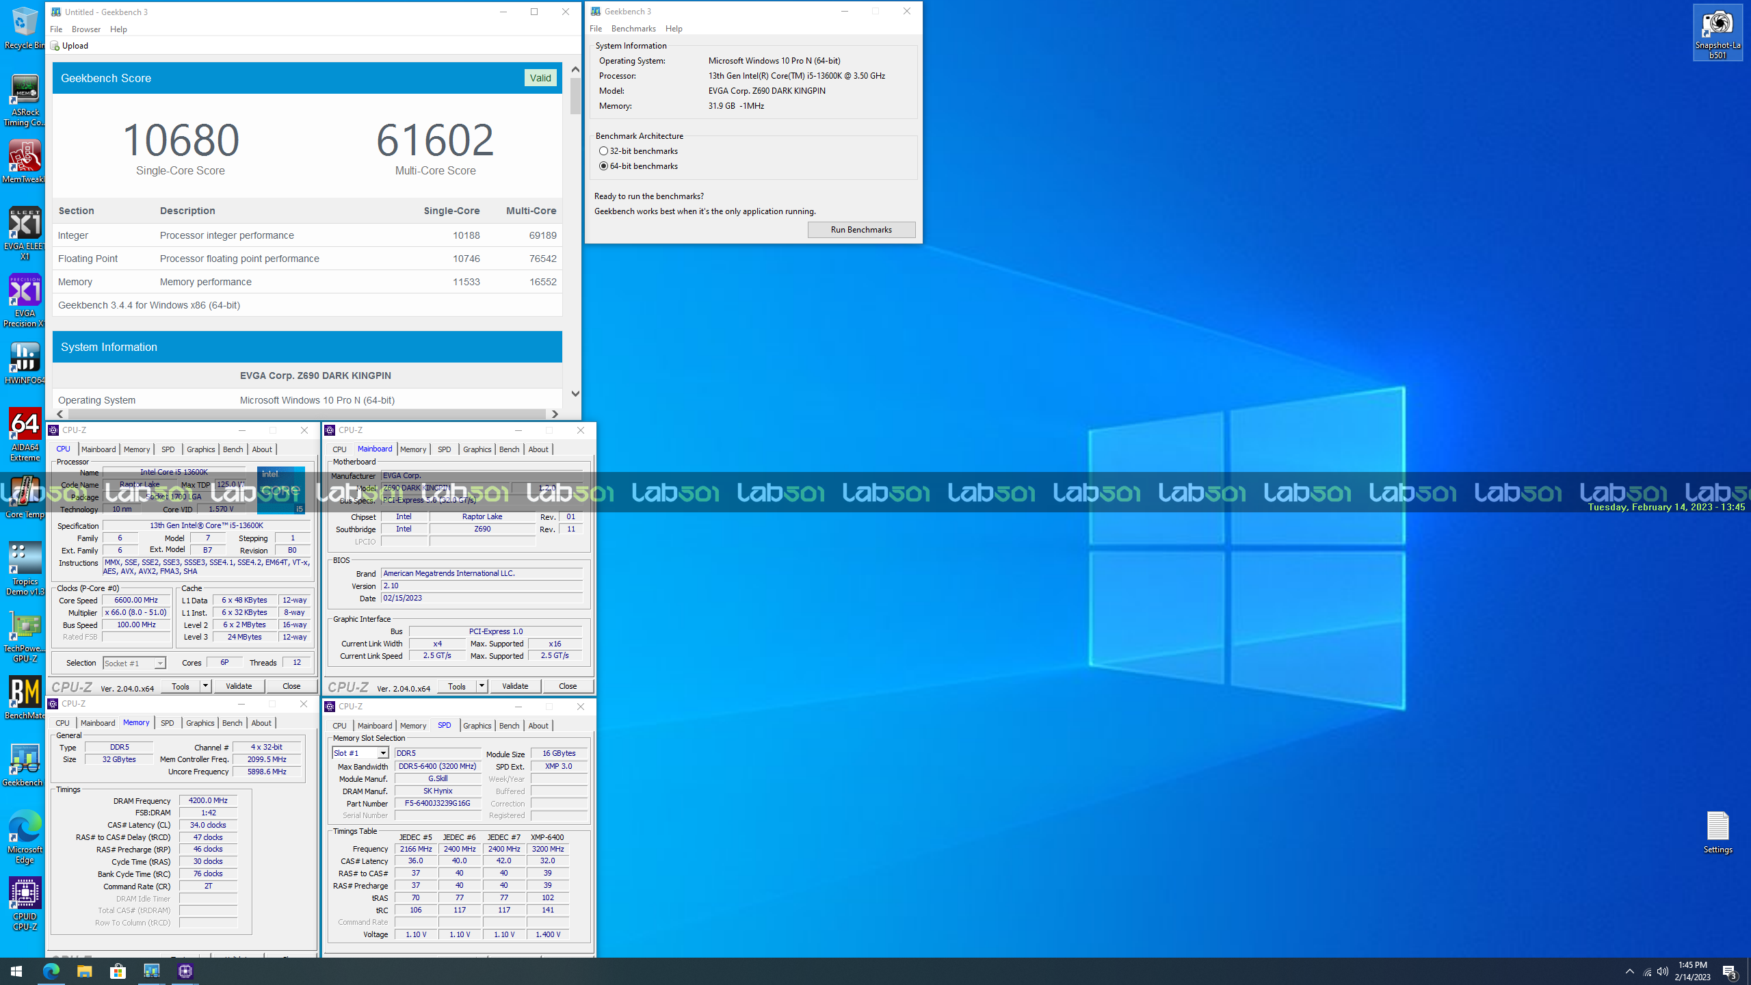This screenshot has height=985, width=1751.
Task: Launch CPUID CPU-Z desktop icon
Action: coord(25,904)
